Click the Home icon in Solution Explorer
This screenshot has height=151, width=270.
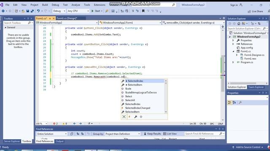(239, 23)
